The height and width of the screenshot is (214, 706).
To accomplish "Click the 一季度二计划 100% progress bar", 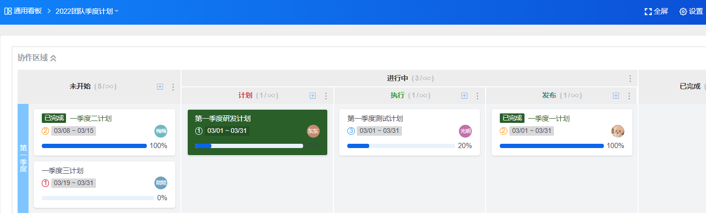I will 94,146.
